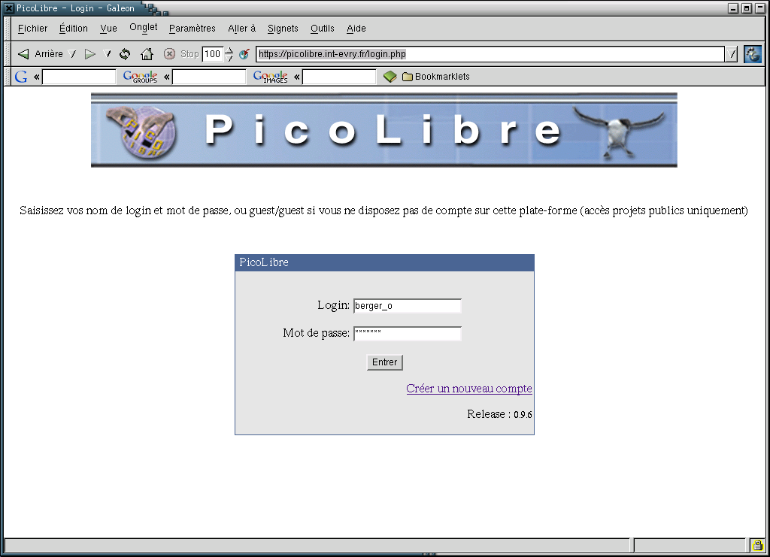Image resolution: width=770 pixels, height=557 pixels.
Task: Click the Stop loading icon
Action: (x=169, y=54)
